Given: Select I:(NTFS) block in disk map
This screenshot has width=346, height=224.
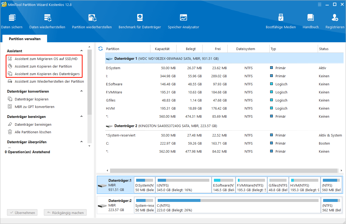Looking at the screenshot, I should point(183,185).
